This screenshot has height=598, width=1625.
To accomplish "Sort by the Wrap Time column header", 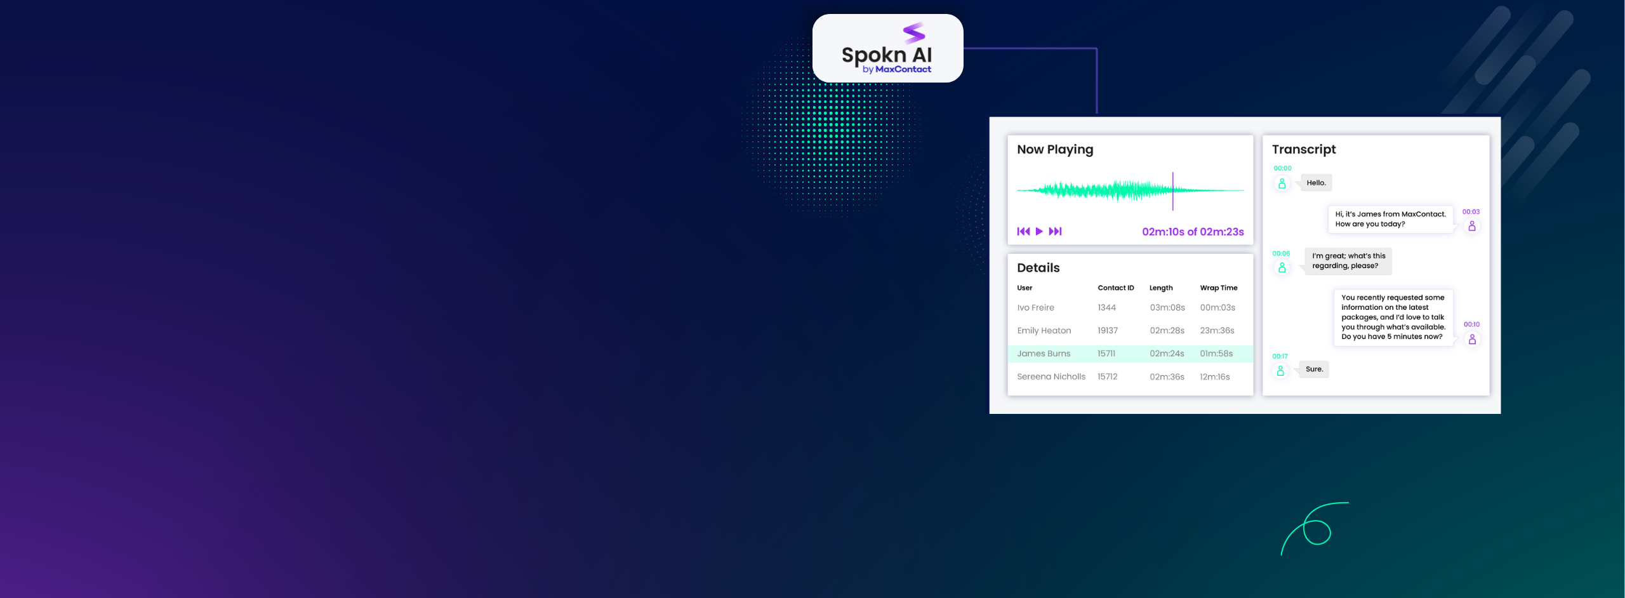I will [1218, 288].
